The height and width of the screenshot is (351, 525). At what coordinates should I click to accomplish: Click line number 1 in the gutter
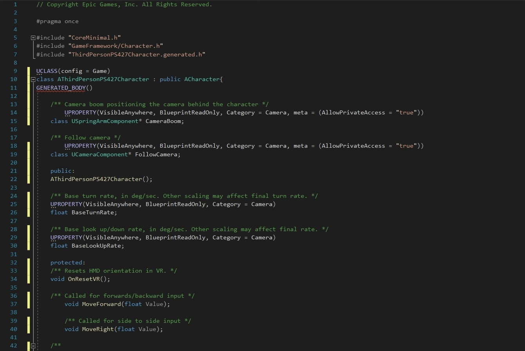15,4
